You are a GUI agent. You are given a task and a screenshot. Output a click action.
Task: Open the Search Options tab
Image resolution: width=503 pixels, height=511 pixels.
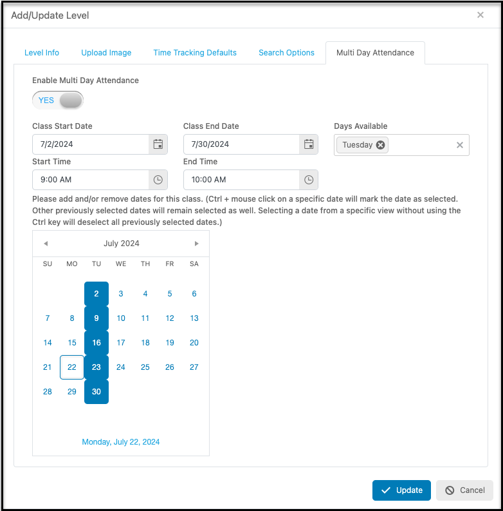(286, 52)
